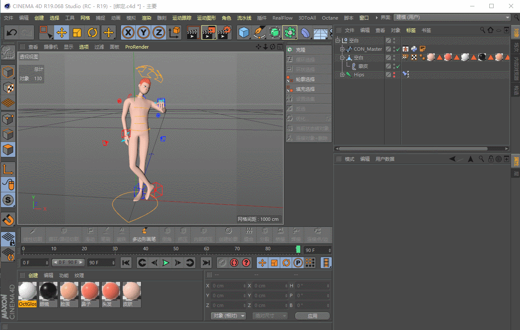Open the 渲染 menu in main menu bar
Viewport: 520px width, 330px height.
tap(147, 18)
